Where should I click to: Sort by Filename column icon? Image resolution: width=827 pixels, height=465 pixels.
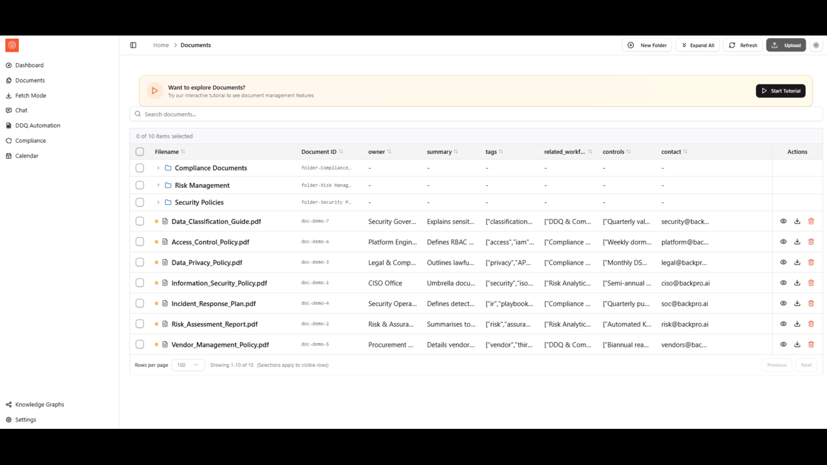coord(183,152)
